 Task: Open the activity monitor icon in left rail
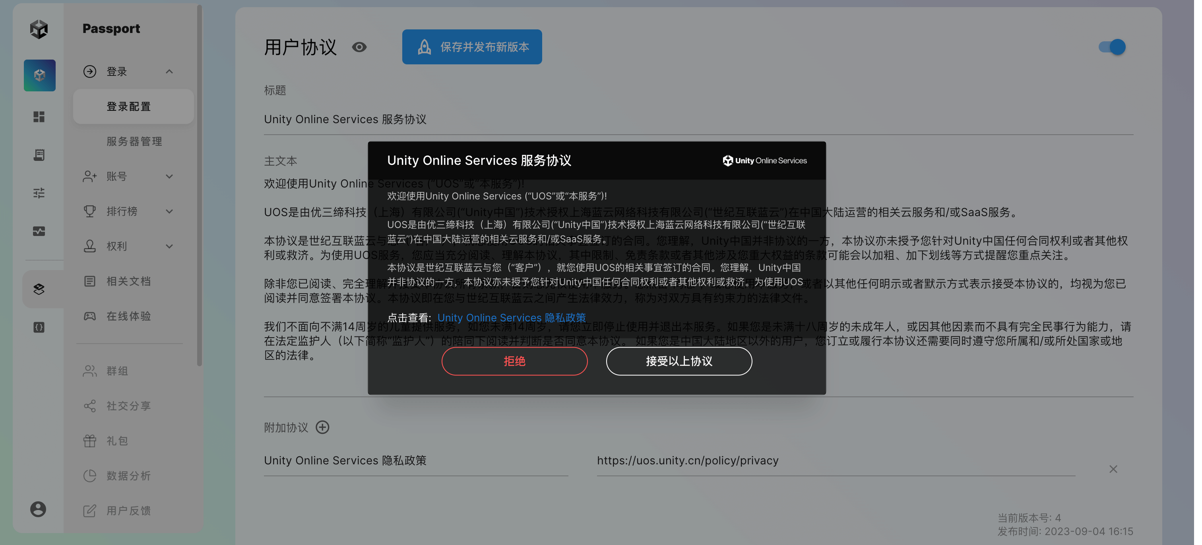pyautogui.click(x=39, y=231)
